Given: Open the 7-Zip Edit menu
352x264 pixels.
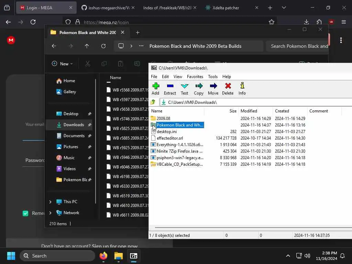Looking at the screenshot, I should [x=165, y=77].
